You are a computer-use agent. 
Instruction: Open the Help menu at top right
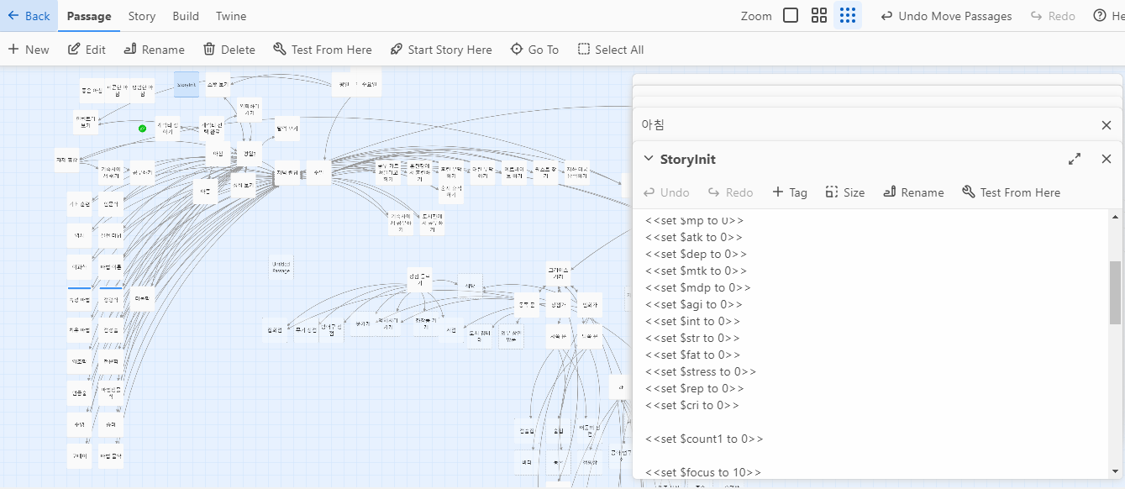(x=1107, y=16)
